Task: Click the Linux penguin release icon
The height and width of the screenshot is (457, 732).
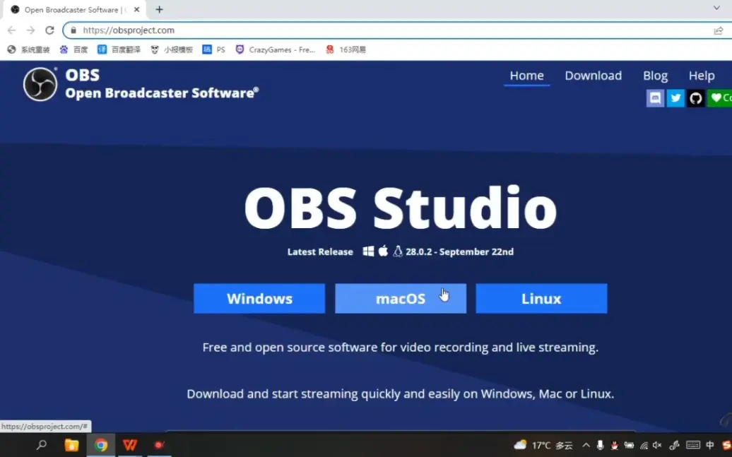Action: (x=398, y=251)
